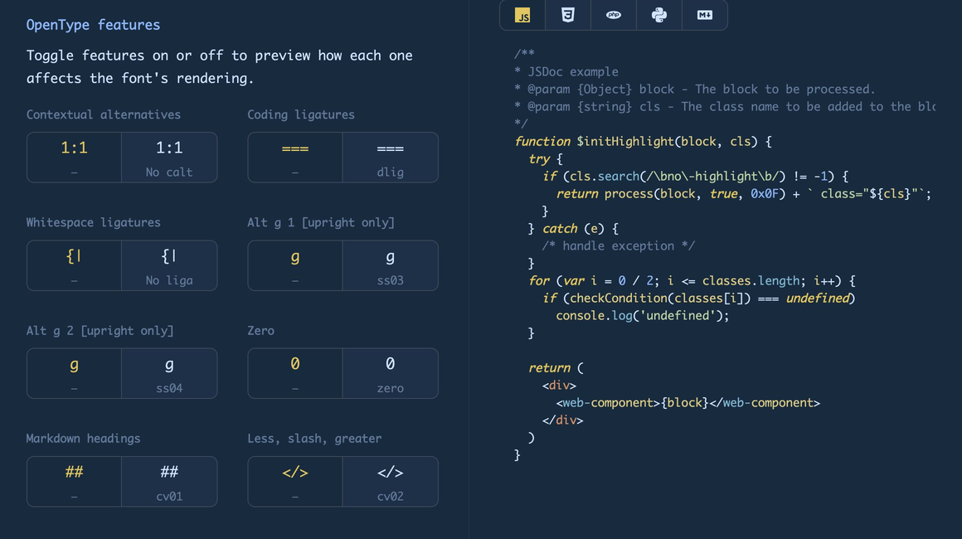
Task: Click the 'catch (e)' code line
Action: 573,229
